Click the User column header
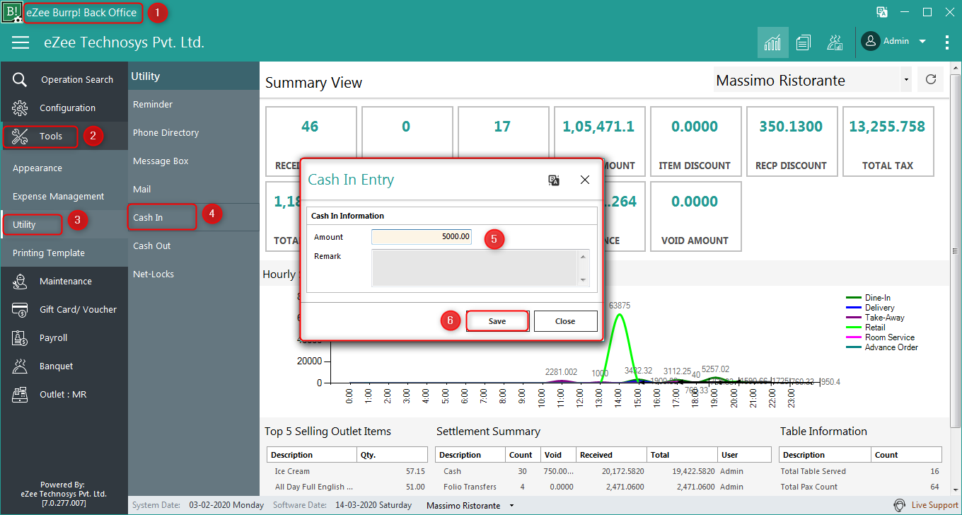 (x=744, y=455)
